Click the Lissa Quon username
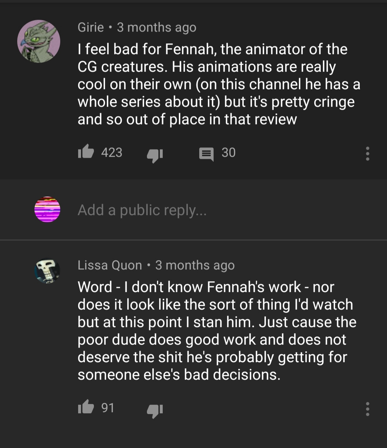 [110, 265]
